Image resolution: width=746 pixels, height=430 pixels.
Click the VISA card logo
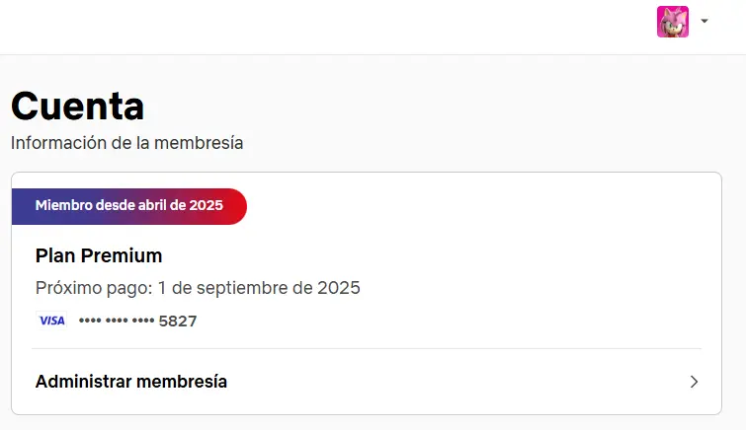51,321
